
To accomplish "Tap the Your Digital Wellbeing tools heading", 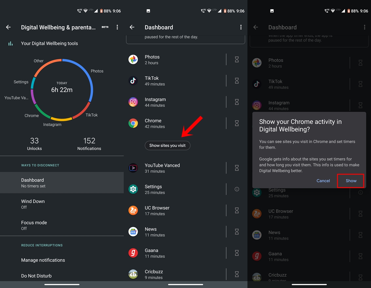I will coord(49,44).
